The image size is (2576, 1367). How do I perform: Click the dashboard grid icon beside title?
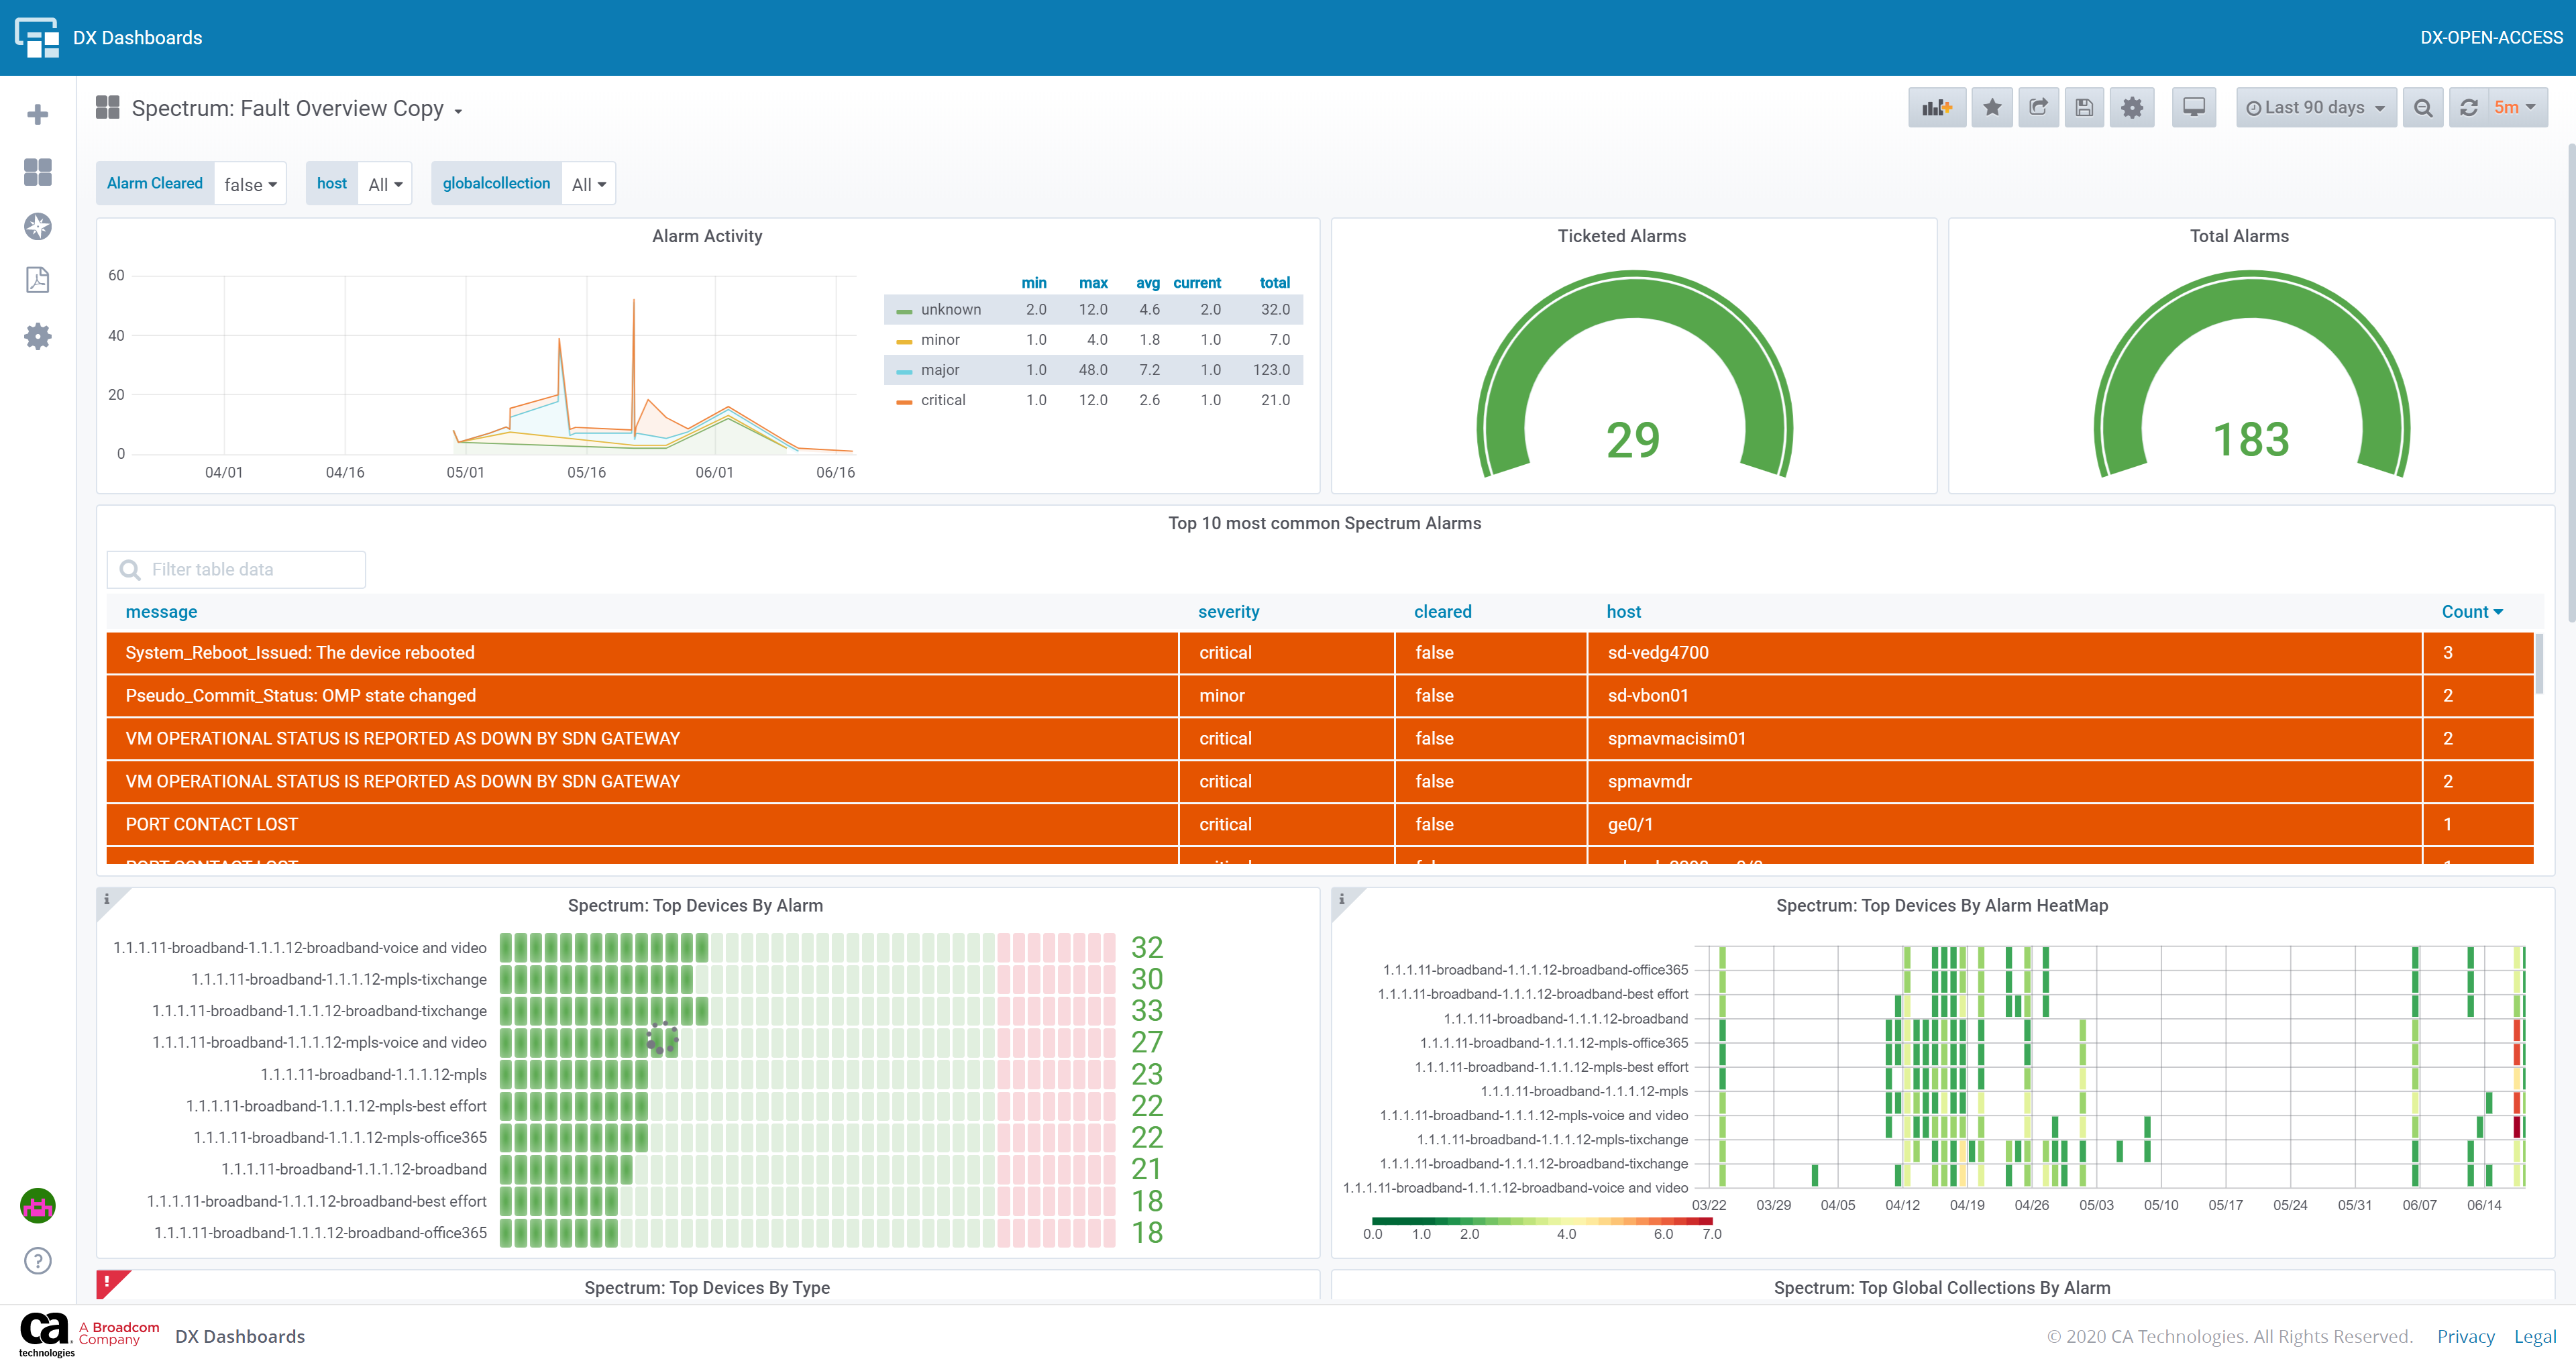tap(108, 107)
